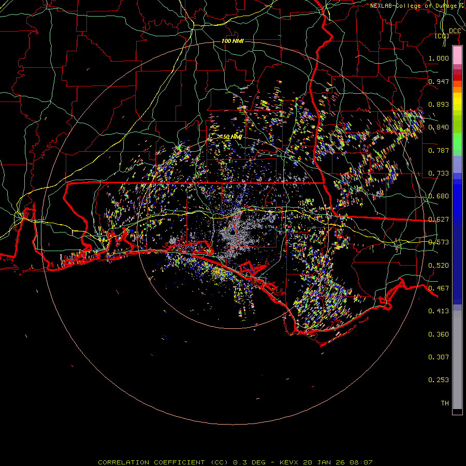This screenshot has height=466, width=466.
Task: Select the 0.360 legend value
Action: point(439,334)
